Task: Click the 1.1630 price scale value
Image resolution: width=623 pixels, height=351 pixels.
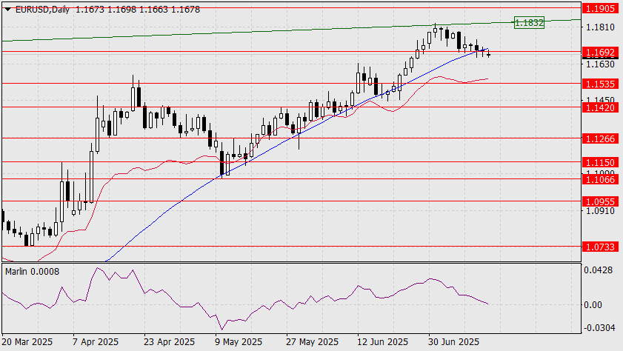Action: tap(600, 64)
